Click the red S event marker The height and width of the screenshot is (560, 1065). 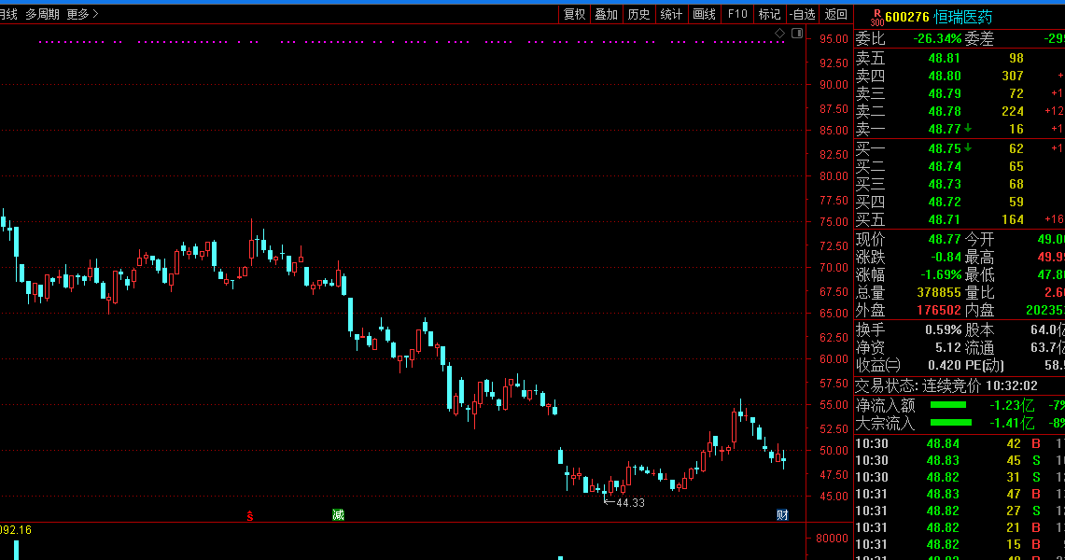250,516
